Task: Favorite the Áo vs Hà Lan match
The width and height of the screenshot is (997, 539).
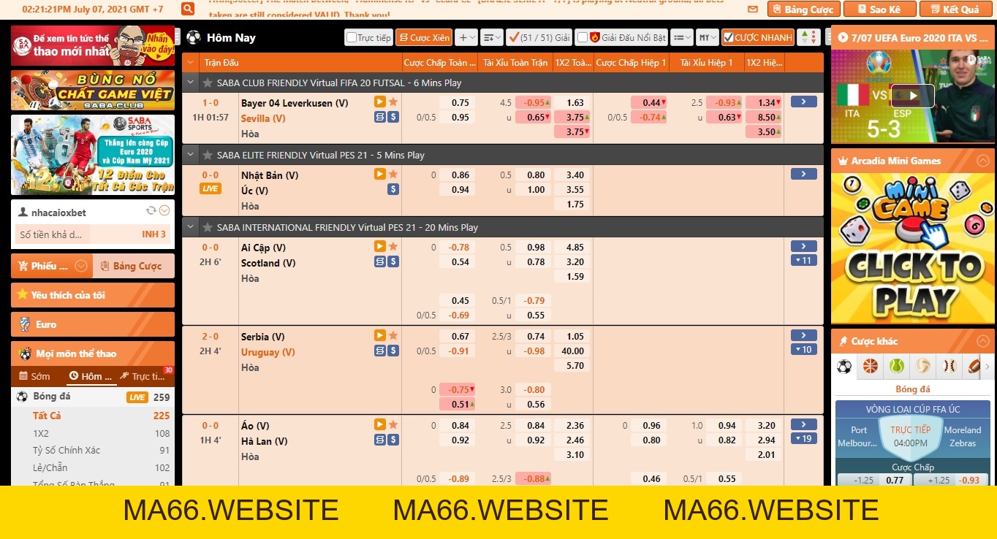Action: (x=393, y=425)
